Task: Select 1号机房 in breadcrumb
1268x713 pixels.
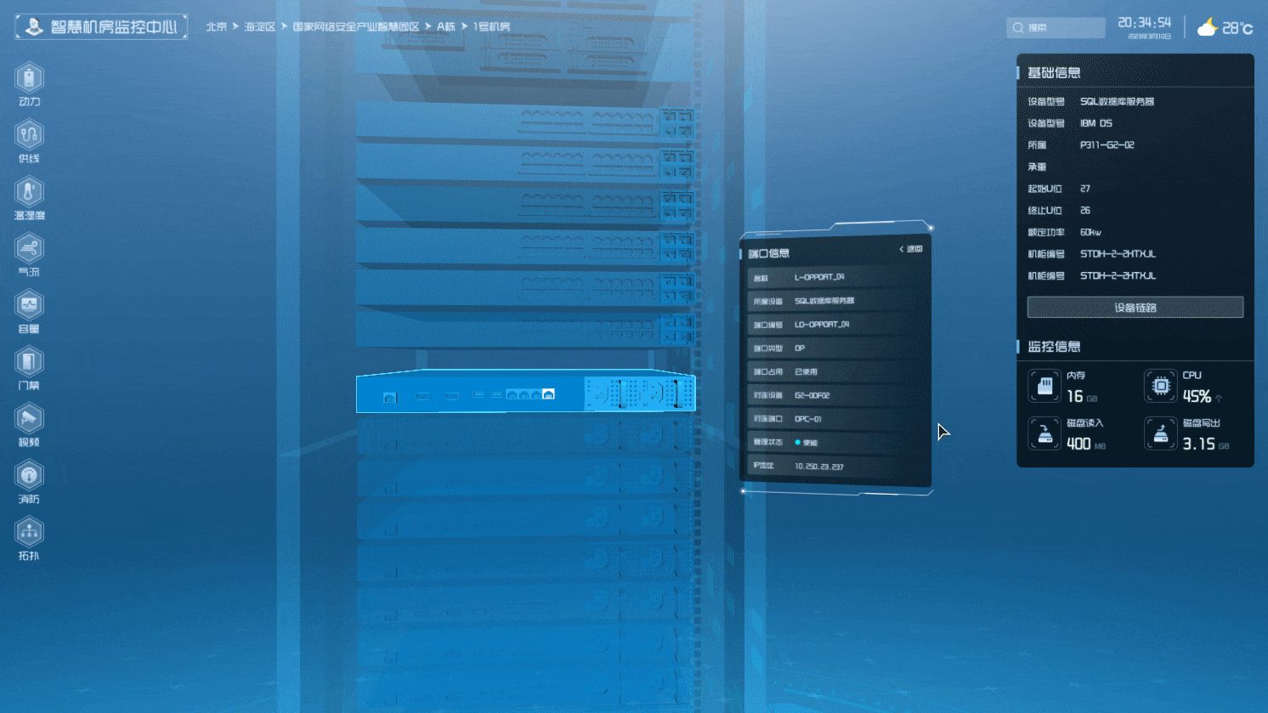Action: point(491,27)
